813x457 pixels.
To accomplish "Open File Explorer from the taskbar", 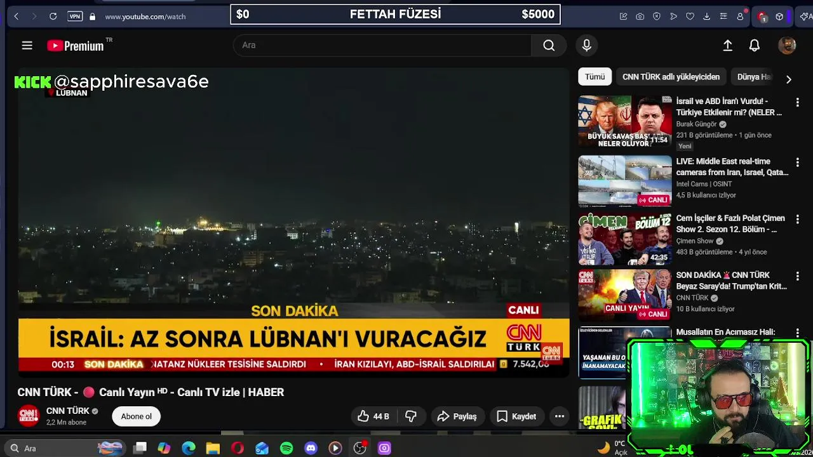I will (x=213, y=448).
